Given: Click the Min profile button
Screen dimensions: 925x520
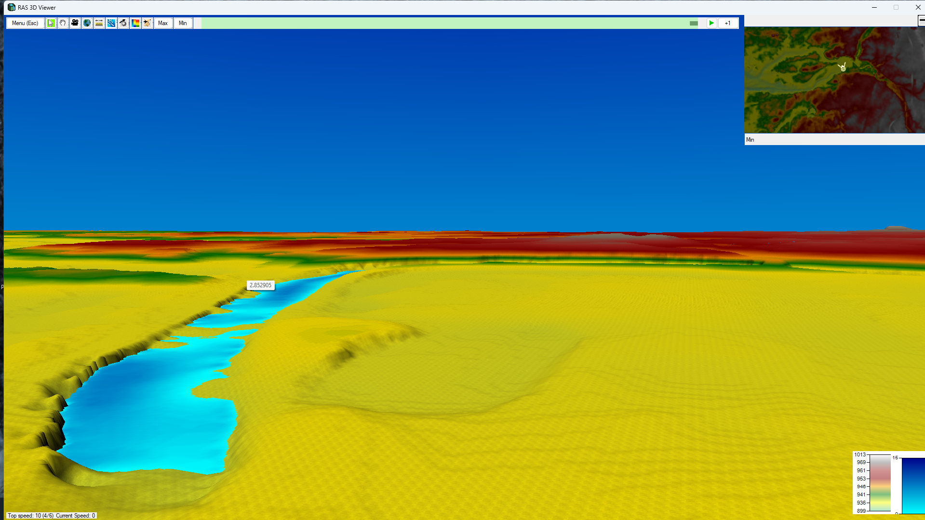Looking at the screenshot, I should (x=183, y=23).
